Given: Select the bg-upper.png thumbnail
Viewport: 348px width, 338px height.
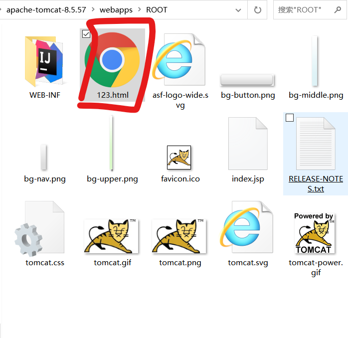Looking at the screenshot, I should click(x=112, y=143).
